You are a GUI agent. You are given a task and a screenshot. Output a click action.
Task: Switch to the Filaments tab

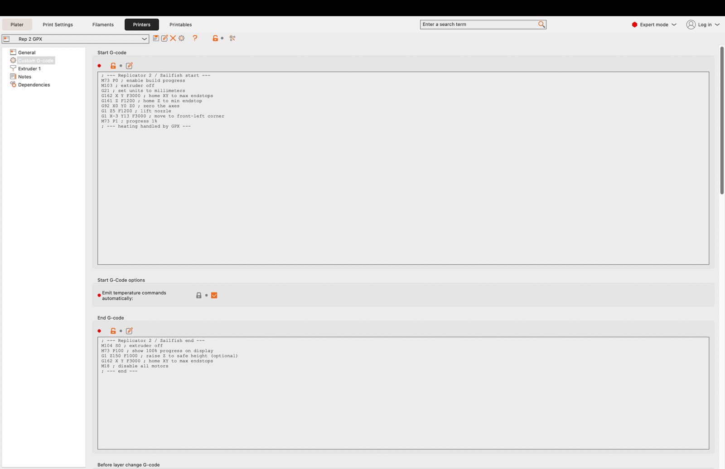103,24
